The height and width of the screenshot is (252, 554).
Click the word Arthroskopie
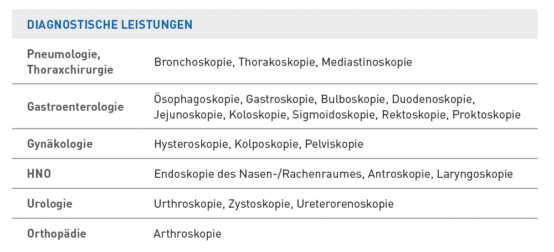click(188, 234)
